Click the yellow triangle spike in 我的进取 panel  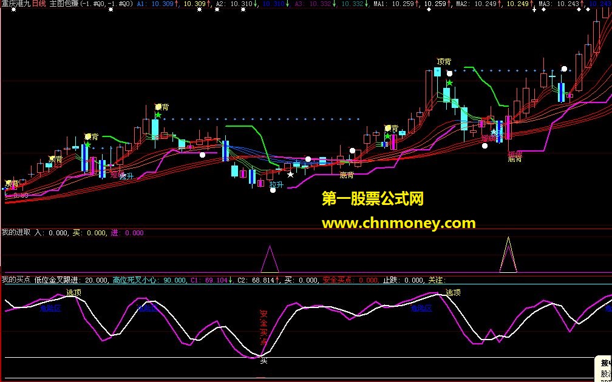pyautogui.click(x=508, y=254)
